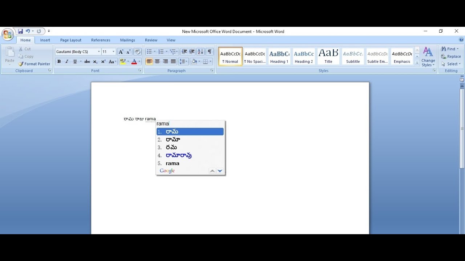
Task: Apply the Normal style
Action: (x=230, y=57)
